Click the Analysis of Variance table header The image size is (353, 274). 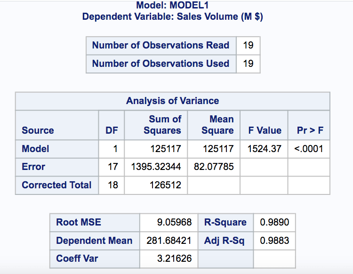172,101
